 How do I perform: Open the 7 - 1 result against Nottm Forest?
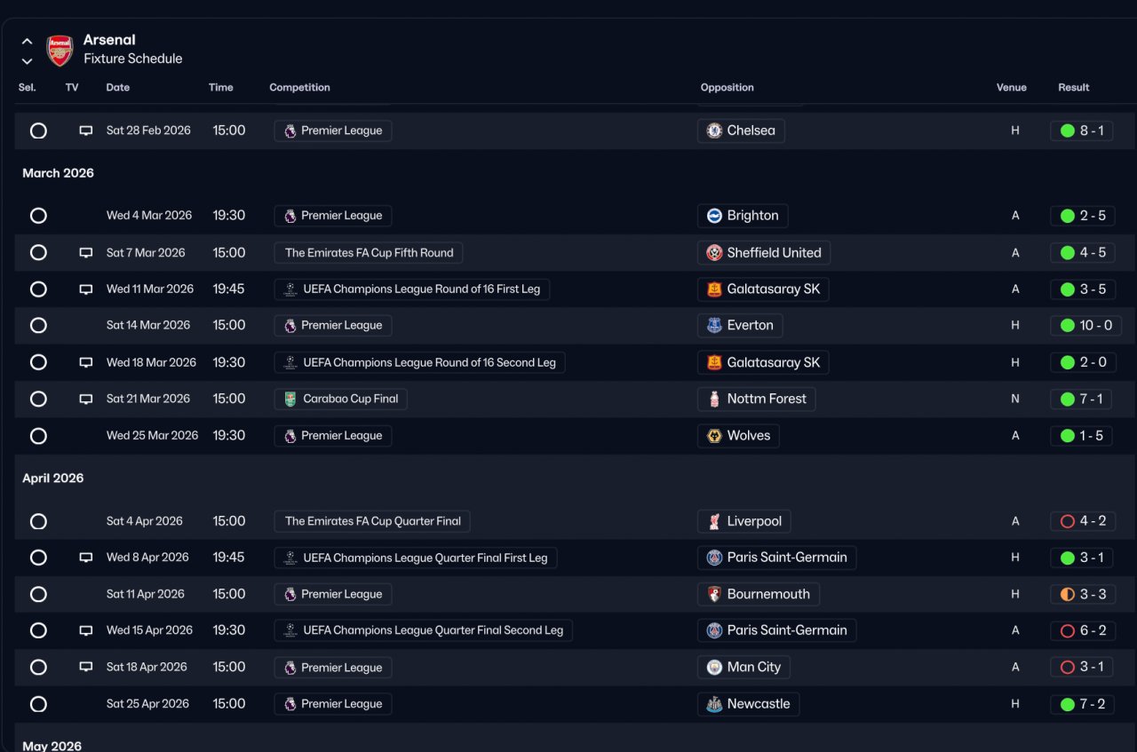tap(1081, 399)
